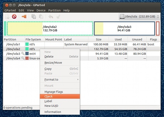Click the Undo last operation arrow icon
This screenshot has width=164, height=117.
(51, 16)
